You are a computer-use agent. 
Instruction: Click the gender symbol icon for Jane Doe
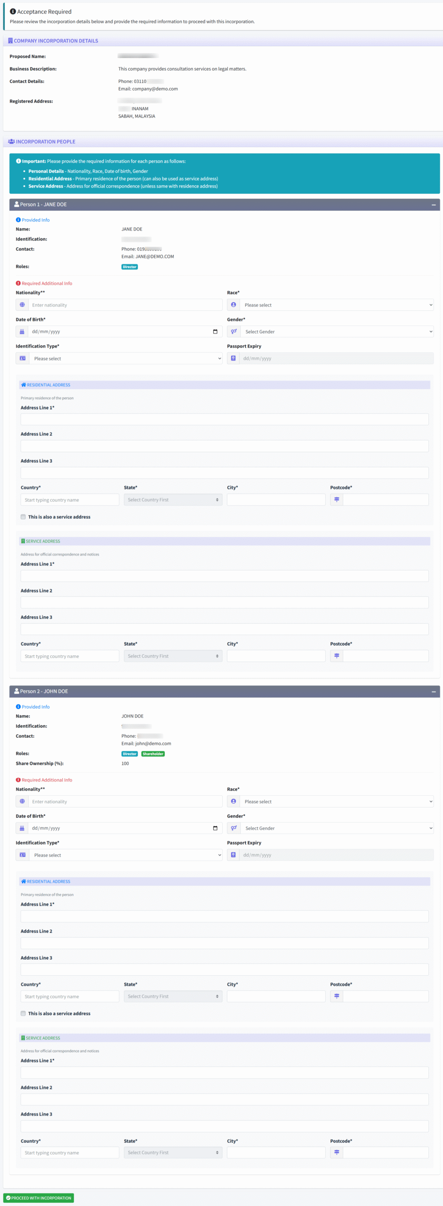pos(234,332)
